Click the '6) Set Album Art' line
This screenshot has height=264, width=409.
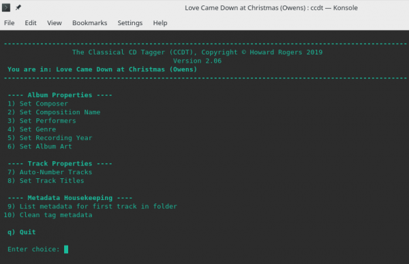tap(40, 146)
